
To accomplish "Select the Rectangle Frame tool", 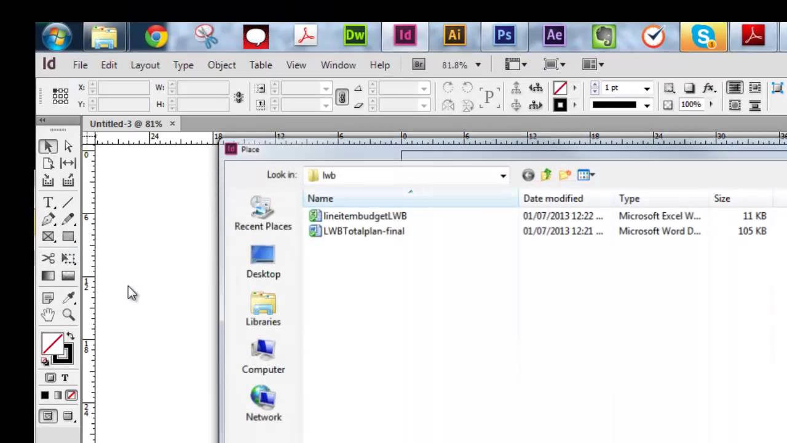I will (48, 237).
